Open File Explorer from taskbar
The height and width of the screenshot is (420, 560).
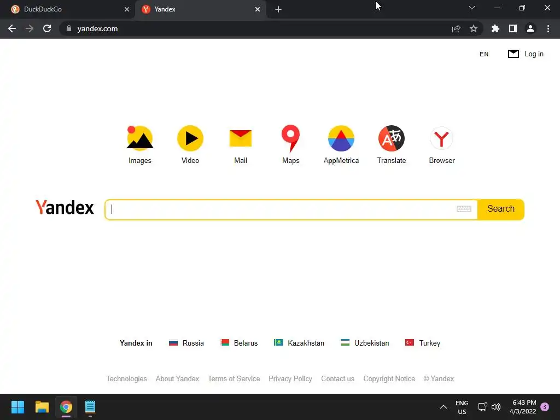coord(42,407)
